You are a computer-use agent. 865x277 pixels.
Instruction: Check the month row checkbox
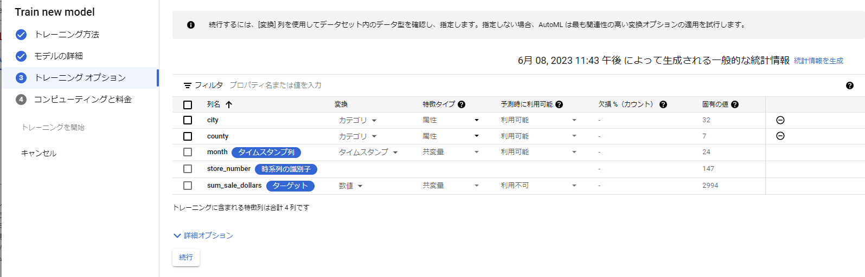(x=188, y=152)
